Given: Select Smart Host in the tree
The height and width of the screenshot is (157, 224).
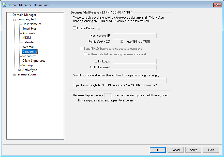Looking at the screenshot, I should [30, 29].
